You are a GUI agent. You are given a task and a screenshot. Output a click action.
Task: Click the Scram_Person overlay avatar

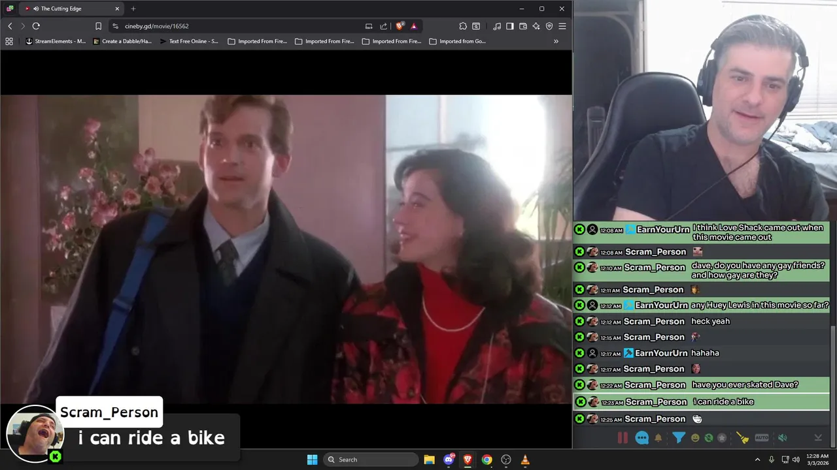[35, 433]
